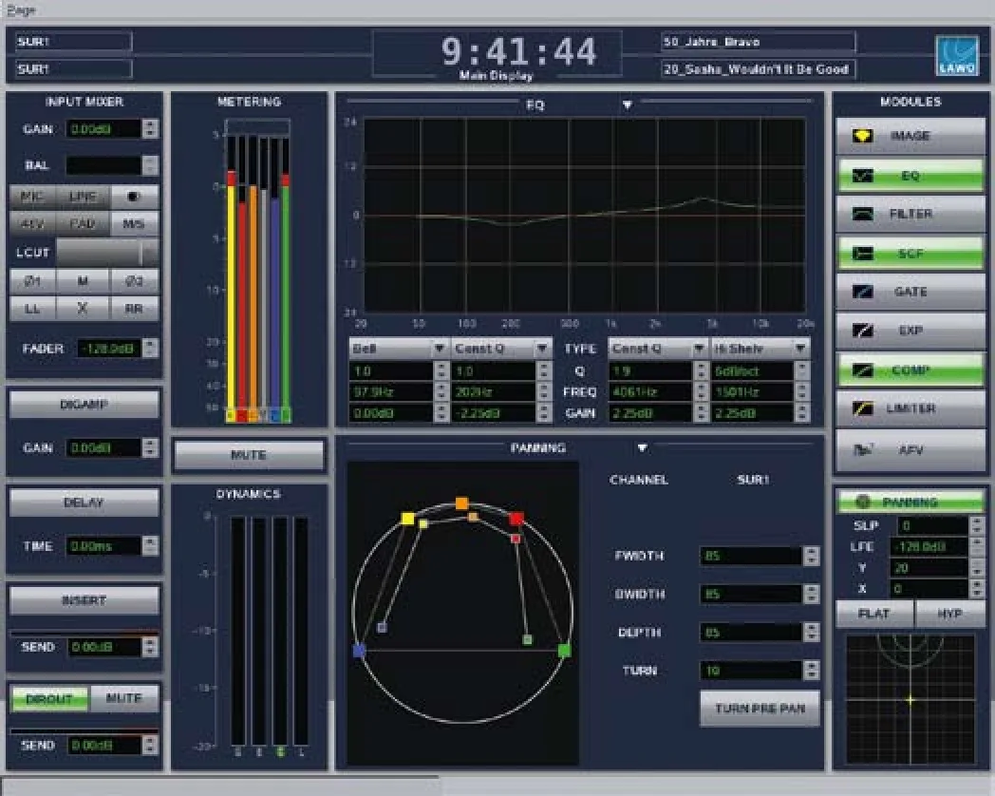Screen dimensions: 995x796
Task: Toggle the RR routing button
Action: [134, 309]
